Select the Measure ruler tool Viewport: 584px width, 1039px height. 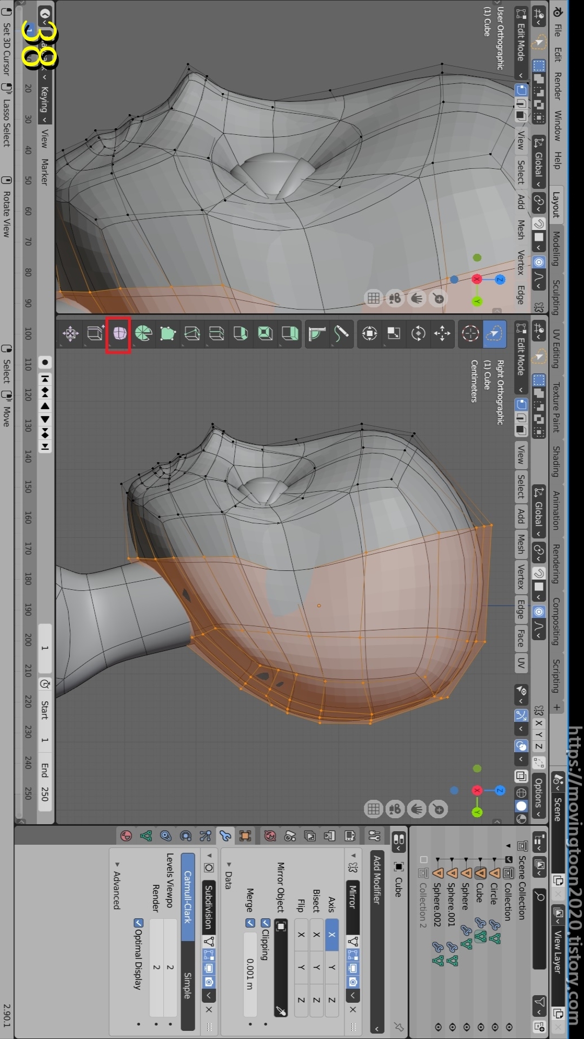click(317, 333)
